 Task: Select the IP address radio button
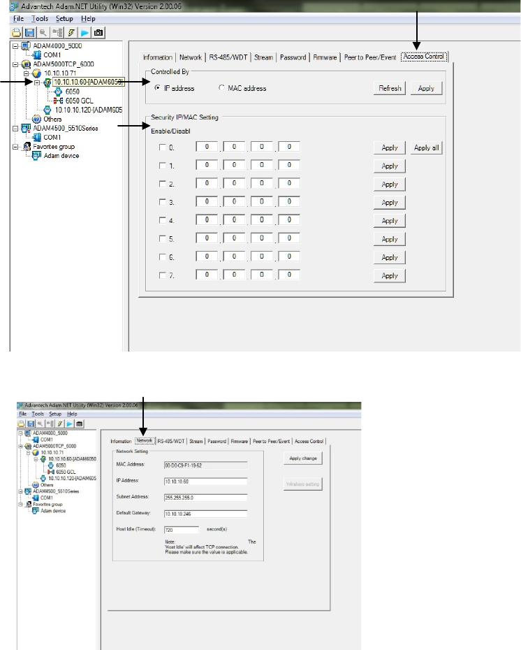(157, 88)
